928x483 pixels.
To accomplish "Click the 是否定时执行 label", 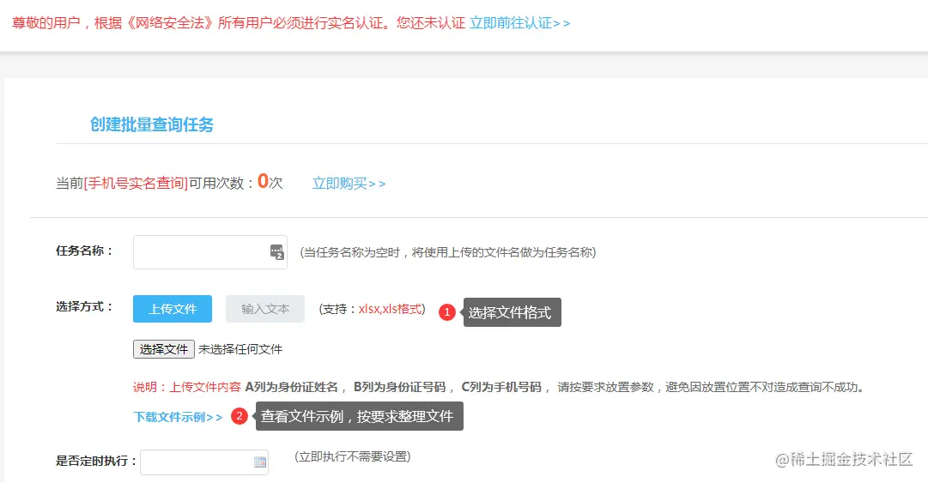I will (x=96, y=461).
